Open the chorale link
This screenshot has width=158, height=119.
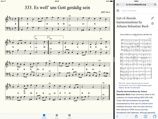[130, 97]
